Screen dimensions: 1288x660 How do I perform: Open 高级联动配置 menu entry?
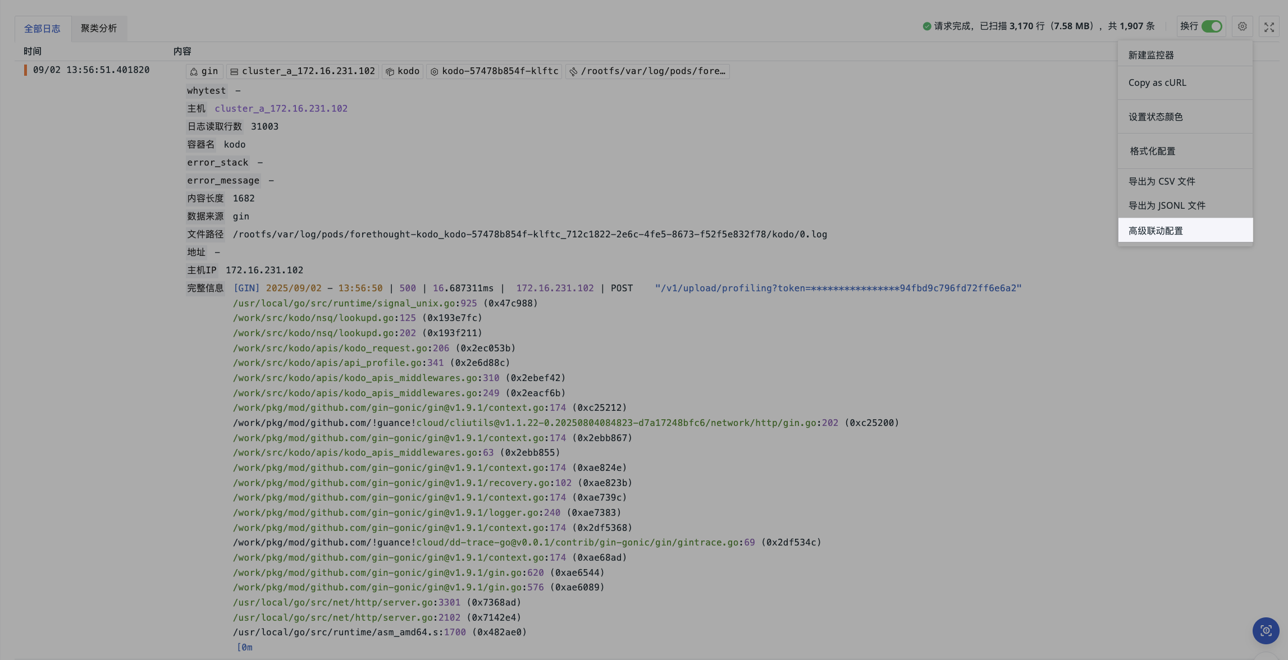point(1155,231)
